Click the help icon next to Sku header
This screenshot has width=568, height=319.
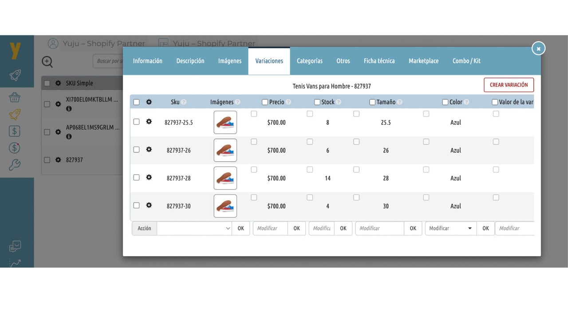tap(184, 102)
